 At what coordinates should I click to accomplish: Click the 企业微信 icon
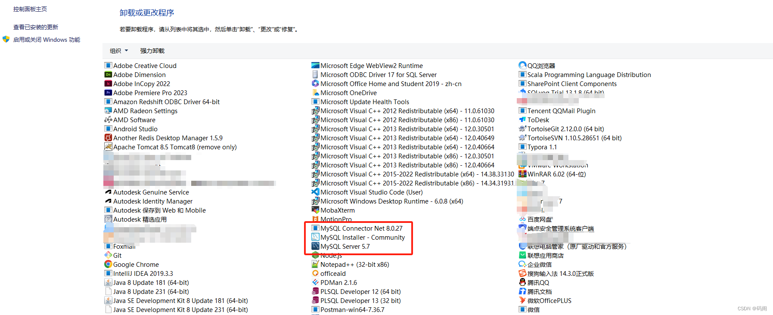522,264
